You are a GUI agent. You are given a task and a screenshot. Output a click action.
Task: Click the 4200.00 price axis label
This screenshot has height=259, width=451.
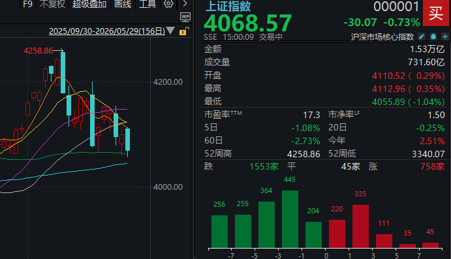[x=168, y=82]
